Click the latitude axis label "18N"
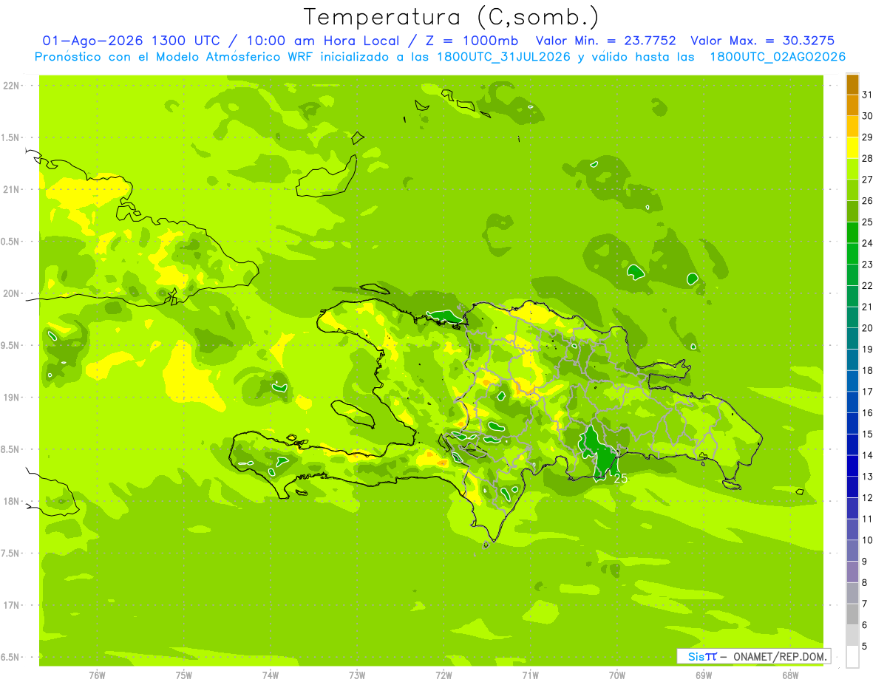Image resolution: width=887 pixels, height=685 pixels. coord(13,502)
